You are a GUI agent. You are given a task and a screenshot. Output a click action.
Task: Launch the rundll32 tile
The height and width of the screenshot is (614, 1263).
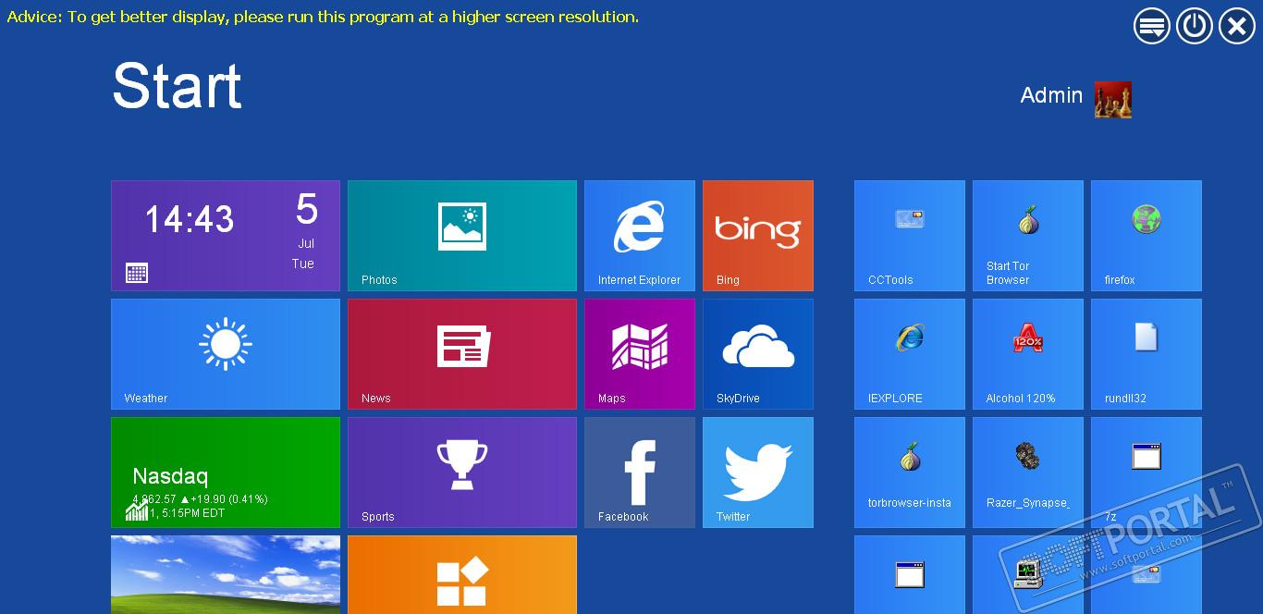(x=1147, y=354)
